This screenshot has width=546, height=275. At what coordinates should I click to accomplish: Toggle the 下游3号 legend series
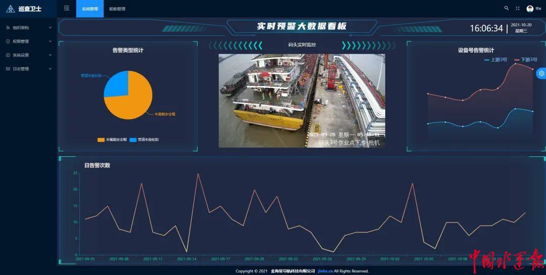(526, 60)
